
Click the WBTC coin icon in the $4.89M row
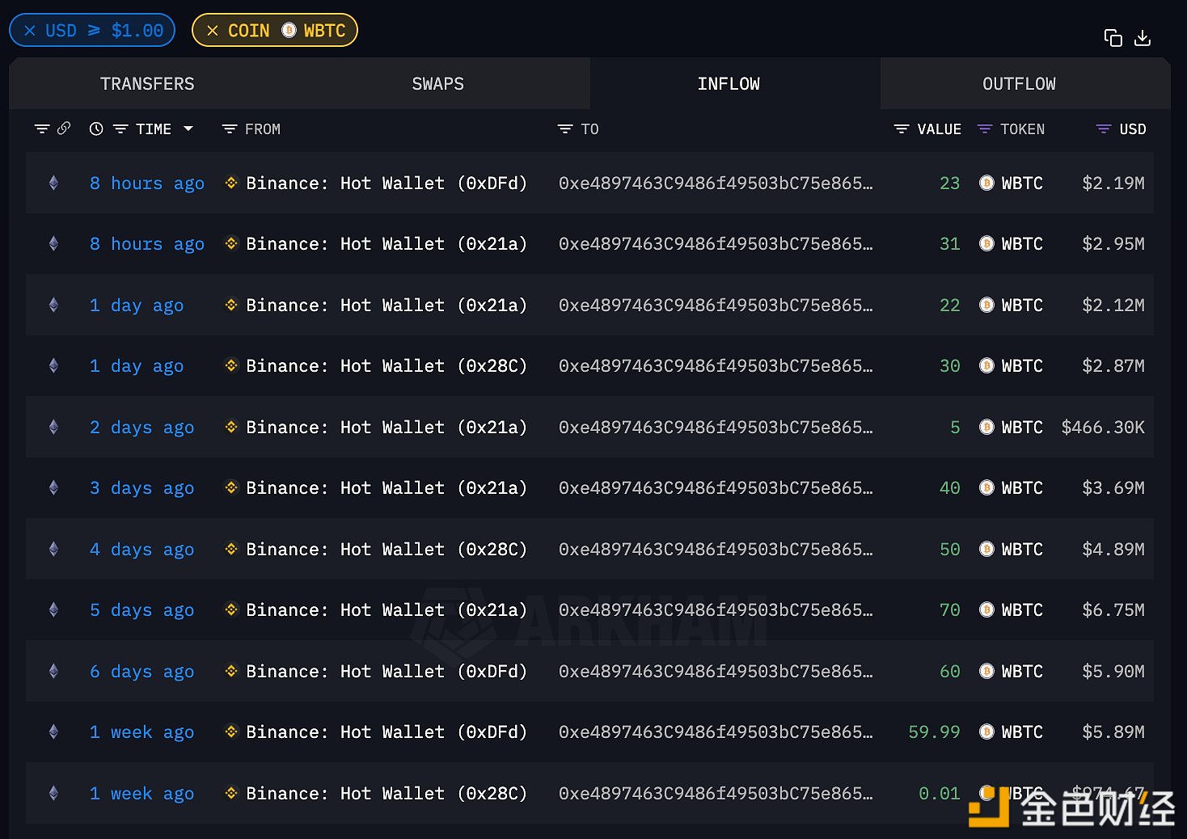986,549
